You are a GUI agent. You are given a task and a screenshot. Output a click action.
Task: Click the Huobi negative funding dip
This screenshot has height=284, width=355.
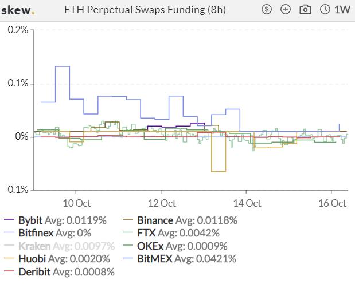pyautogui.click(x=219, y=171)
